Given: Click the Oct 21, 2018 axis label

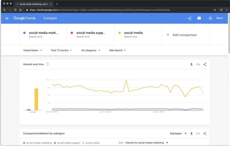Looking at the screenshot, I should [158, 112].
